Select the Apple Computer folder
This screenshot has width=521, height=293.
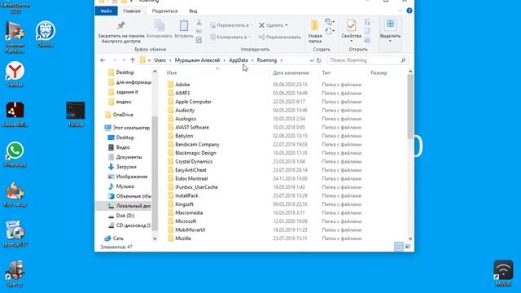pyautogui.click(x=193, y=102)
